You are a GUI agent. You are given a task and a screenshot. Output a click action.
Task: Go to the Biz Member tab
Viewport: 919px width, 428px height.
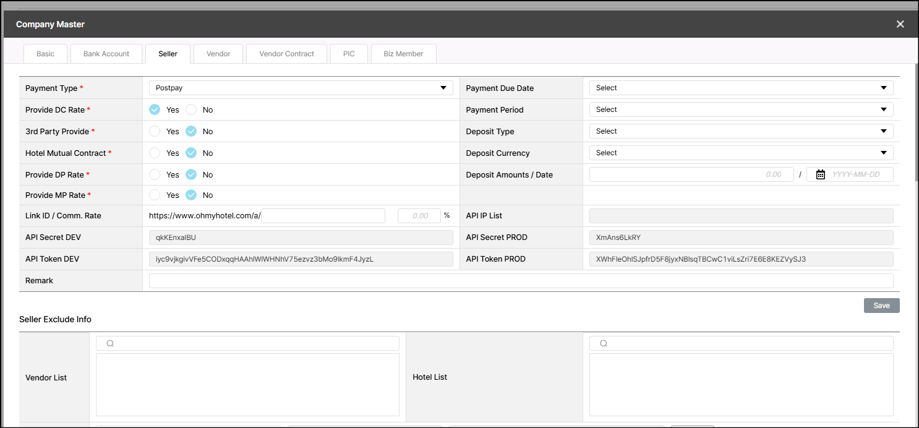click(403, 54)
